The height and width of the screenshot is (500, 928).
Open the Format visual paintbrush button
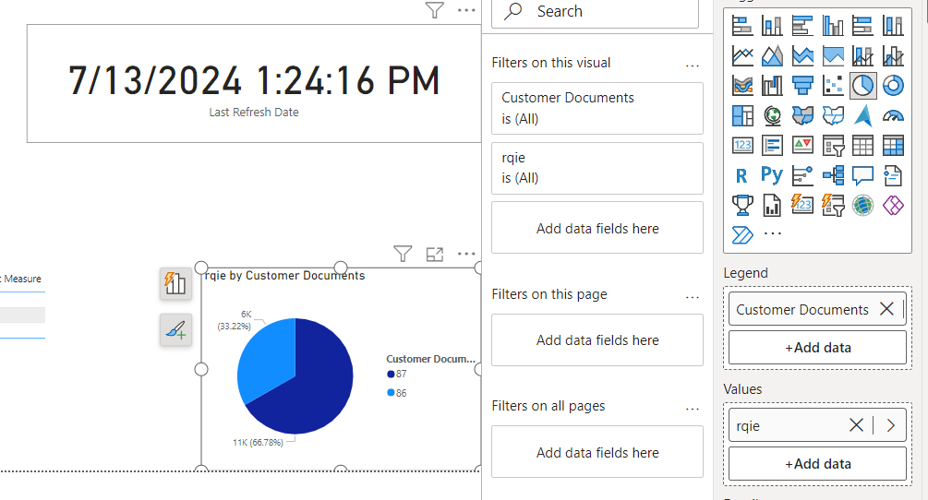tap(175, 329)
